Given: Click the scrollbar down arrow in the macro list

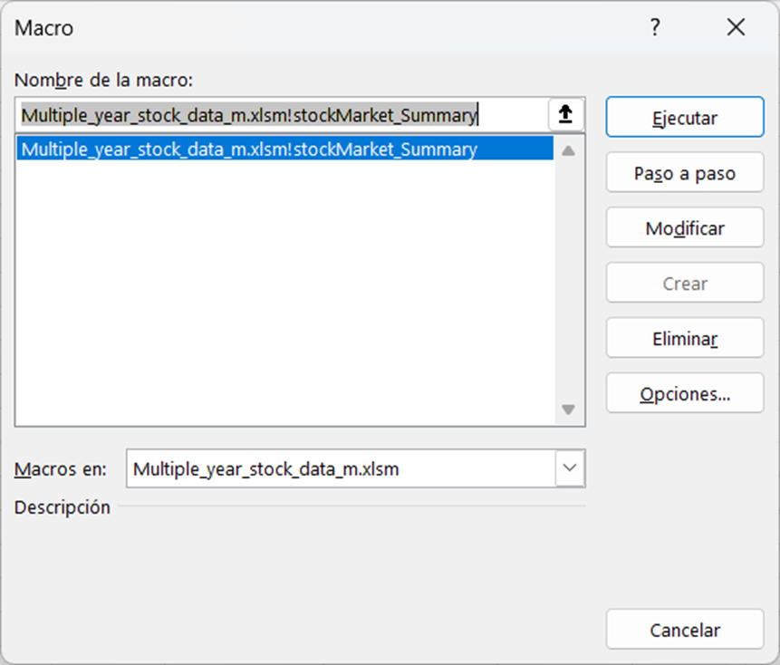Looking at the screenshot, I should click(569, 410).
